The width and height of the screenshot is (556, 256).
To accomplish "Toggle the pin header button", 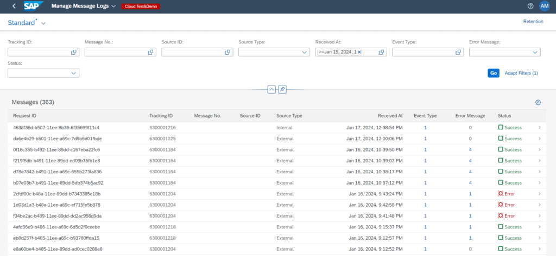I will tap(282, 89).
